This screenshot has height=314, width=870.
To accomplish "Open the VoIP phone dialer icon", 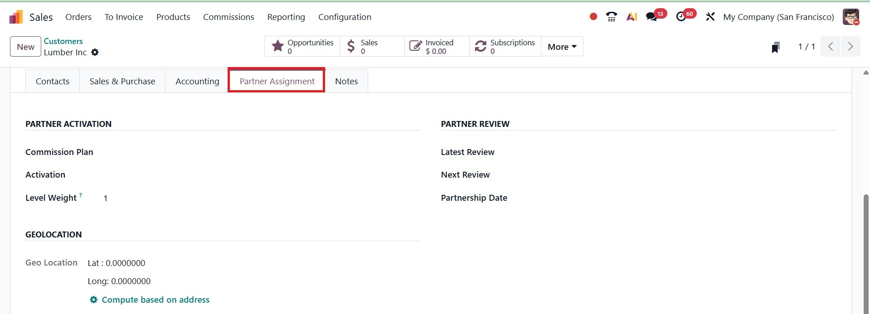I will point(612,17).
